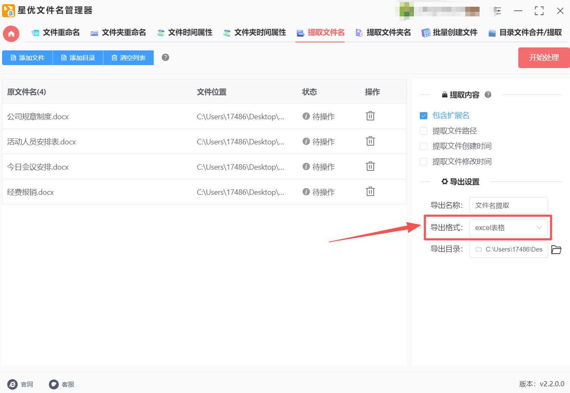This screenshot has width=570, height=393.
Task: Remove 活动人员安排表.docx using trash icon
Action: click(370, 141)
